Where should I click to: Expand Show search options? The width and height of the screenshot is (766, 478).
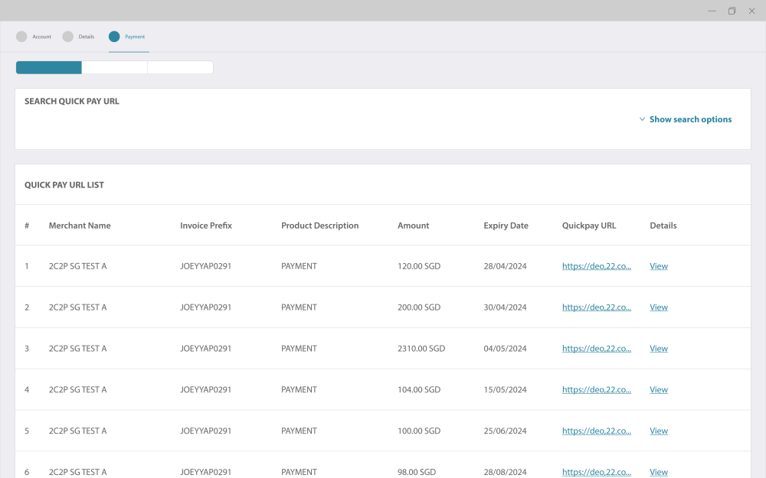(686, 119)
